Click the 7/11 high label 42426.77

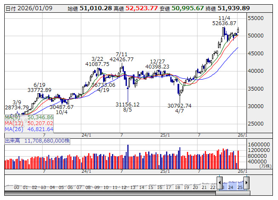click(x=121, y=59)
